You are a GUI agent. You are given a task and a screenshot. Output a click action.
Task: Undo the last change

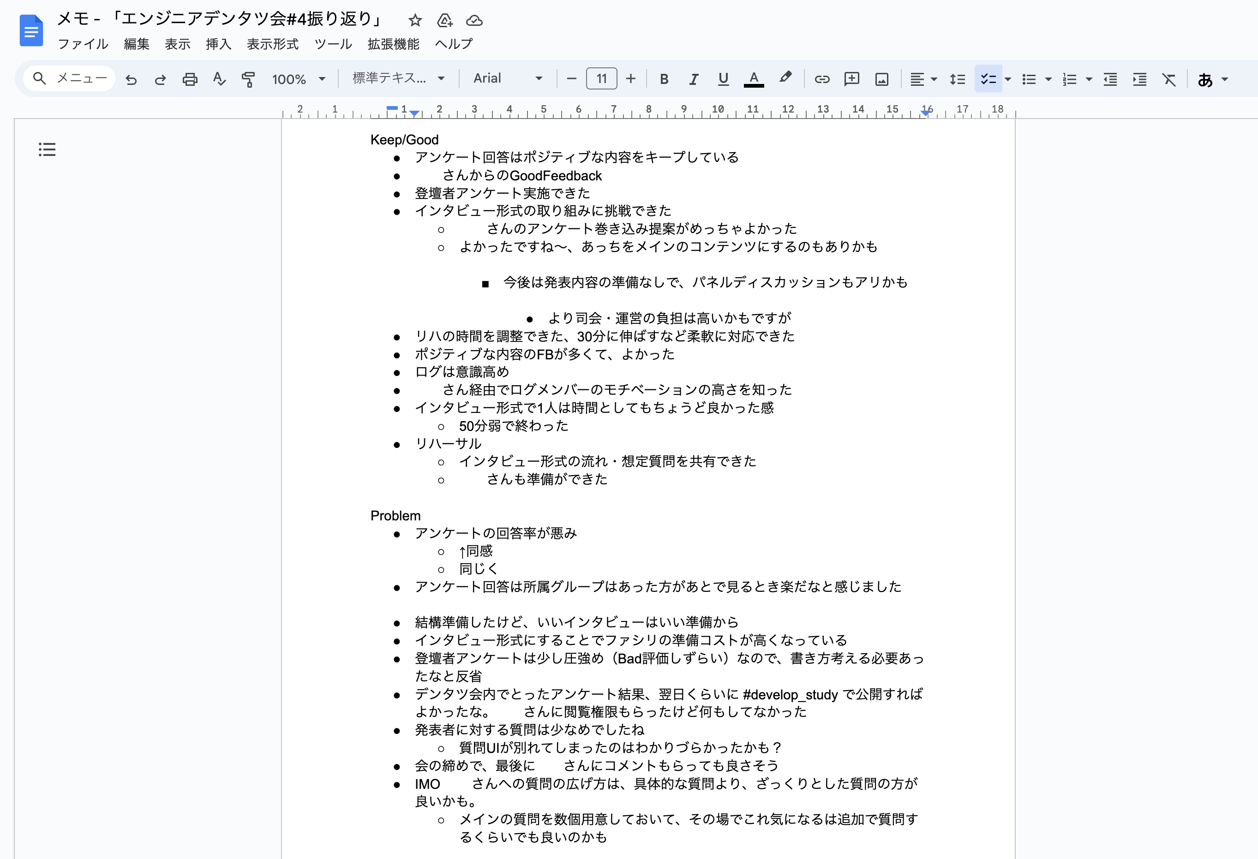tap(132, 78)
